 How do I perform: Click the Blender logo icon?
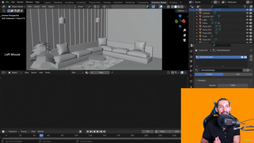[x=3, y=2]
